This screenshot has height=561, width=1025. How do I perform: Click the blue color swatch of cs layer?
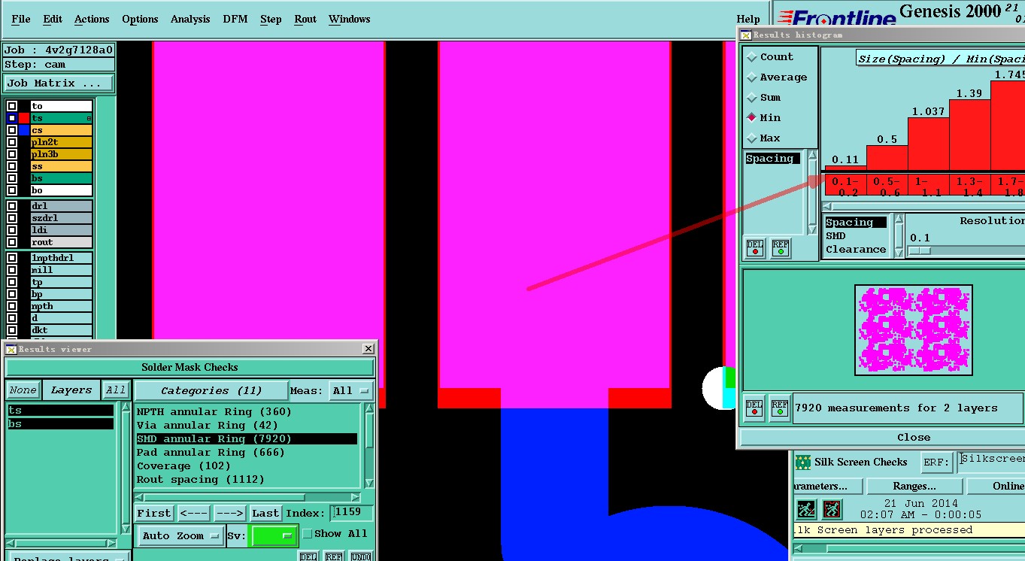point(25,130)
